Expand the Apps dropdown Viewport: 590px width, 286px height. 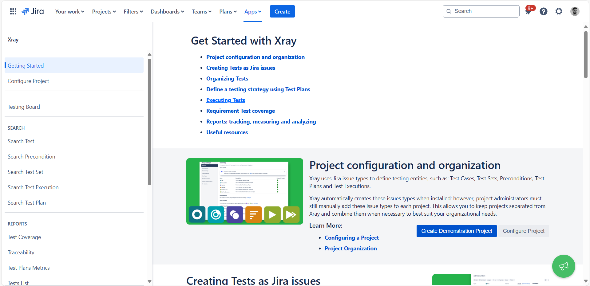[x=253, y=11]
